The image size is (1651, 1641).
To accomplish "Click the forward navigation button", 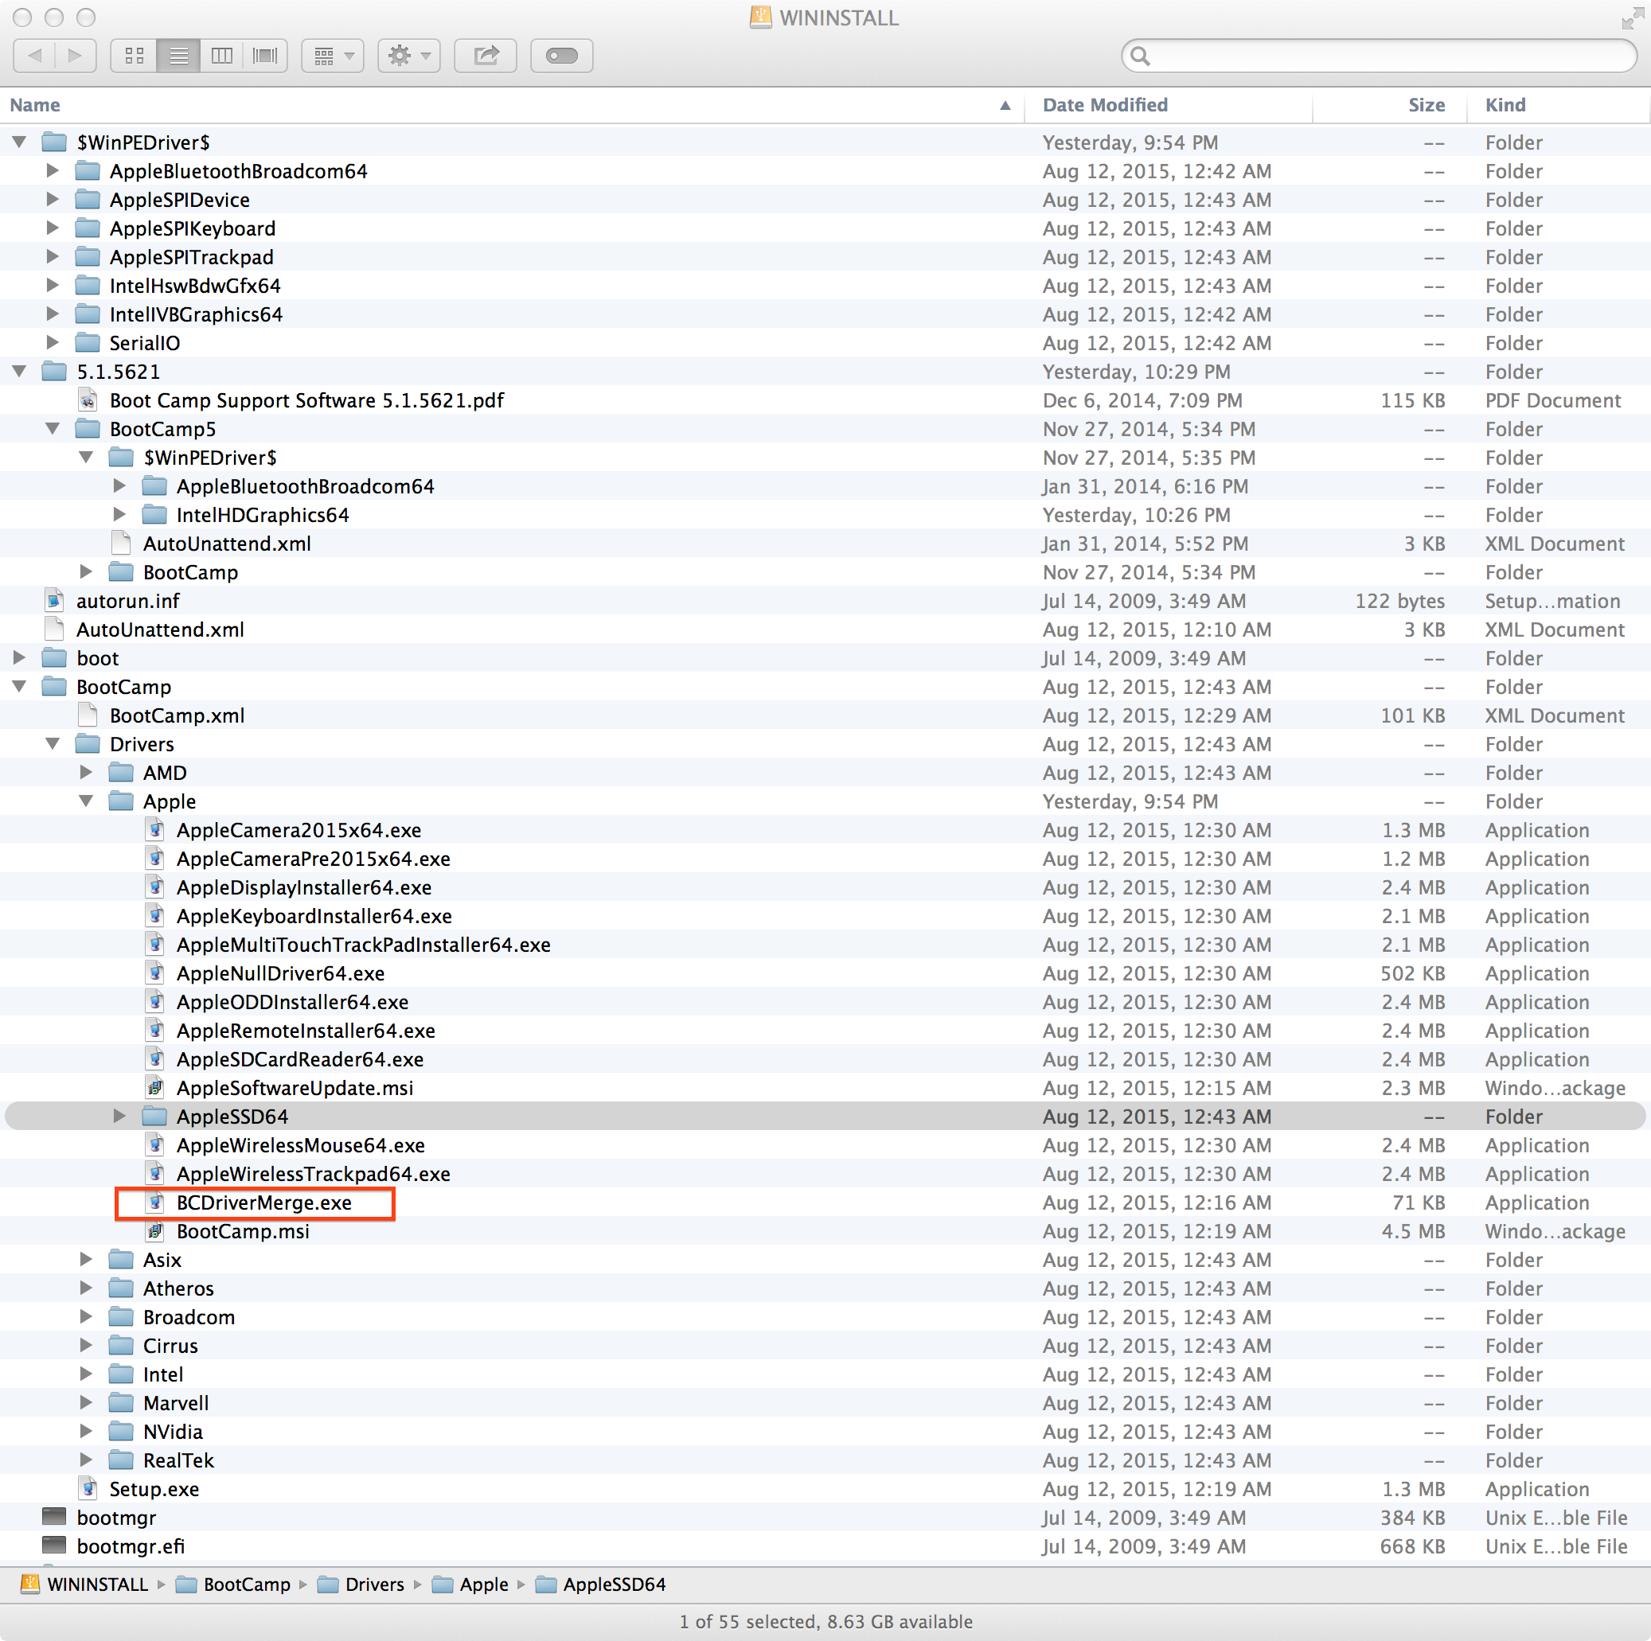I will (x=74, y=55).
